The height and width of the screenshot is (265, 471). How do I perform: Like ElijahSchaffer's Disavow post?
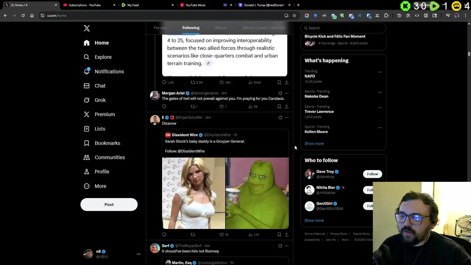coord(224,234)
